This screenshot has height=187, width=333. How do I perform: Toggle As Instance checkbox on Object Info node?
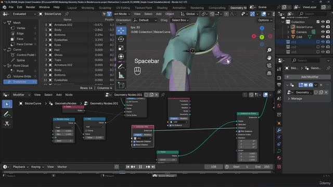pos(170,125)
